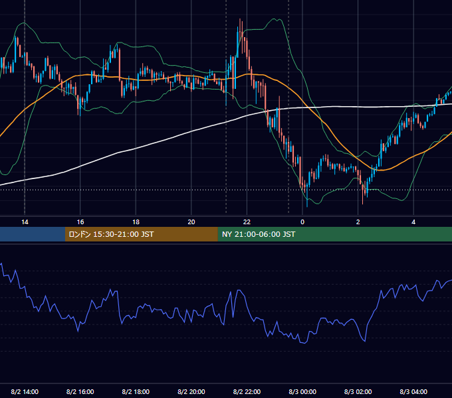Click the 8/2 20:00 date label
The image size is (452, 398).
191,391
